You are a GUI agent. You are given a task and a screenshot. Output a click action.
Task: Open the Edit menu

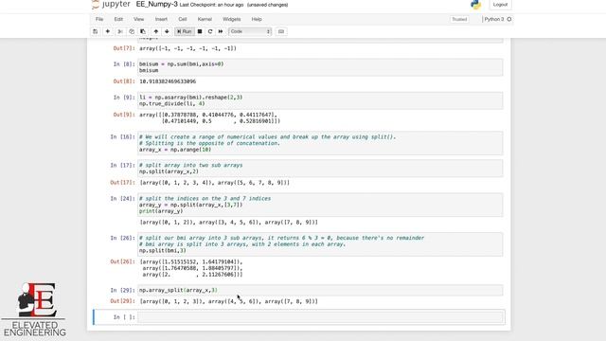pos(118,19)
